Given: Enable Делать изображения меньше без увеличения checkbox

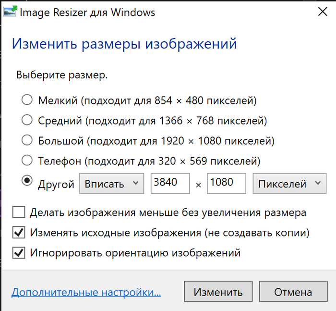Looking at the screenshot, I should [19, 212].
